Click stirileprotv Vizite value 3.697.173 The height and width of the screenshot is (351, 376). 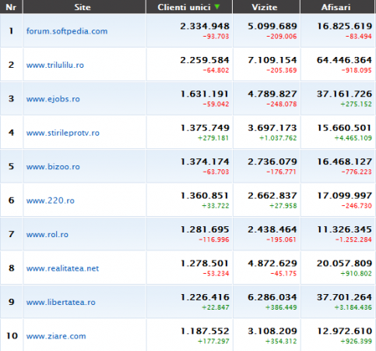(x=272, y=128)
